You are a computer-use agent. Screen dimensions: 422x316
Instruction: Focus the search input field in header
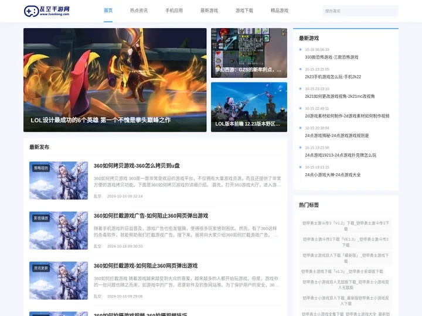tap(360, 11)
